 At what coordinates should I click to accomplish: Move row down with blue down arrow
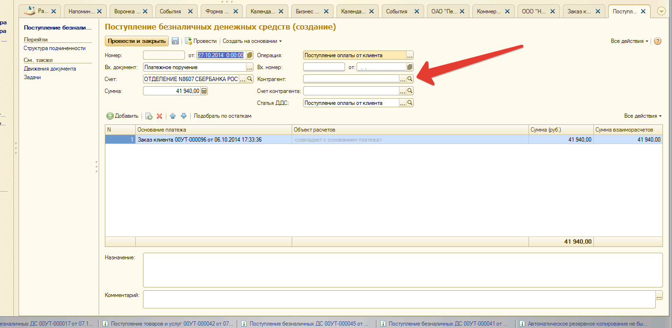pos(183,116)
